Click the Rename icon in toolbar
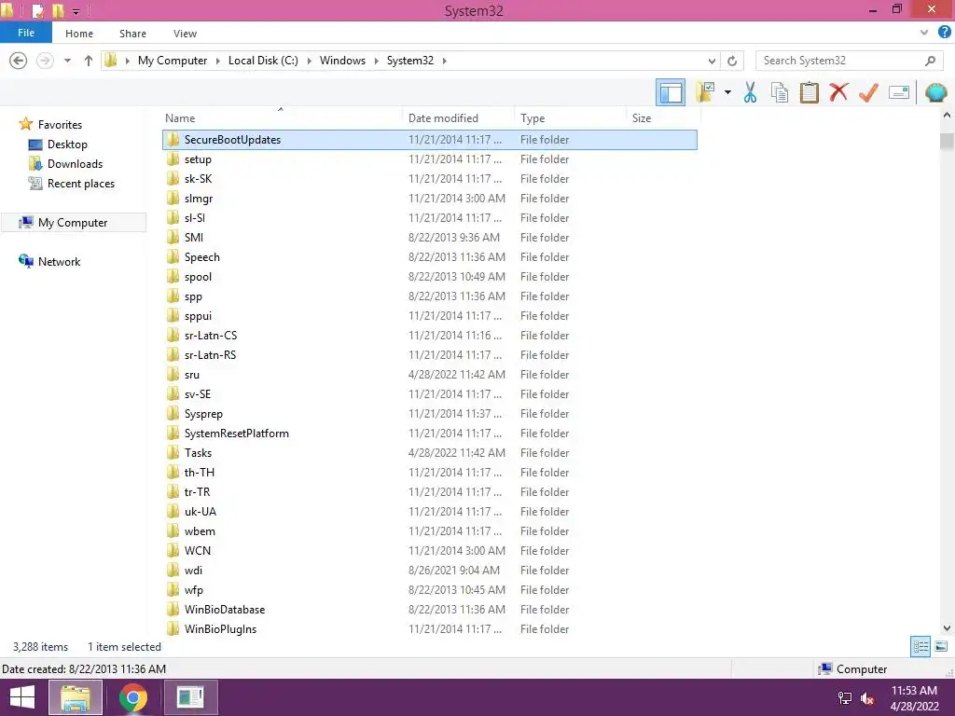The height and width of the screenshot is (716, 955). 899,92
